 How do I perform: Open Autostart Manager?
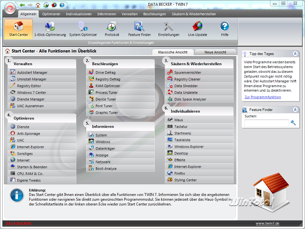coord(42,72)
